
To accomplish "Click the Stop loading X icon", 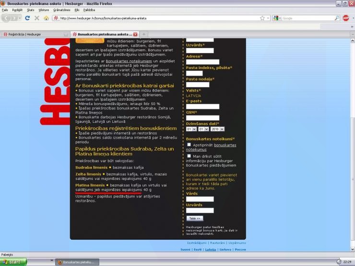I will [x=36, y=18].
